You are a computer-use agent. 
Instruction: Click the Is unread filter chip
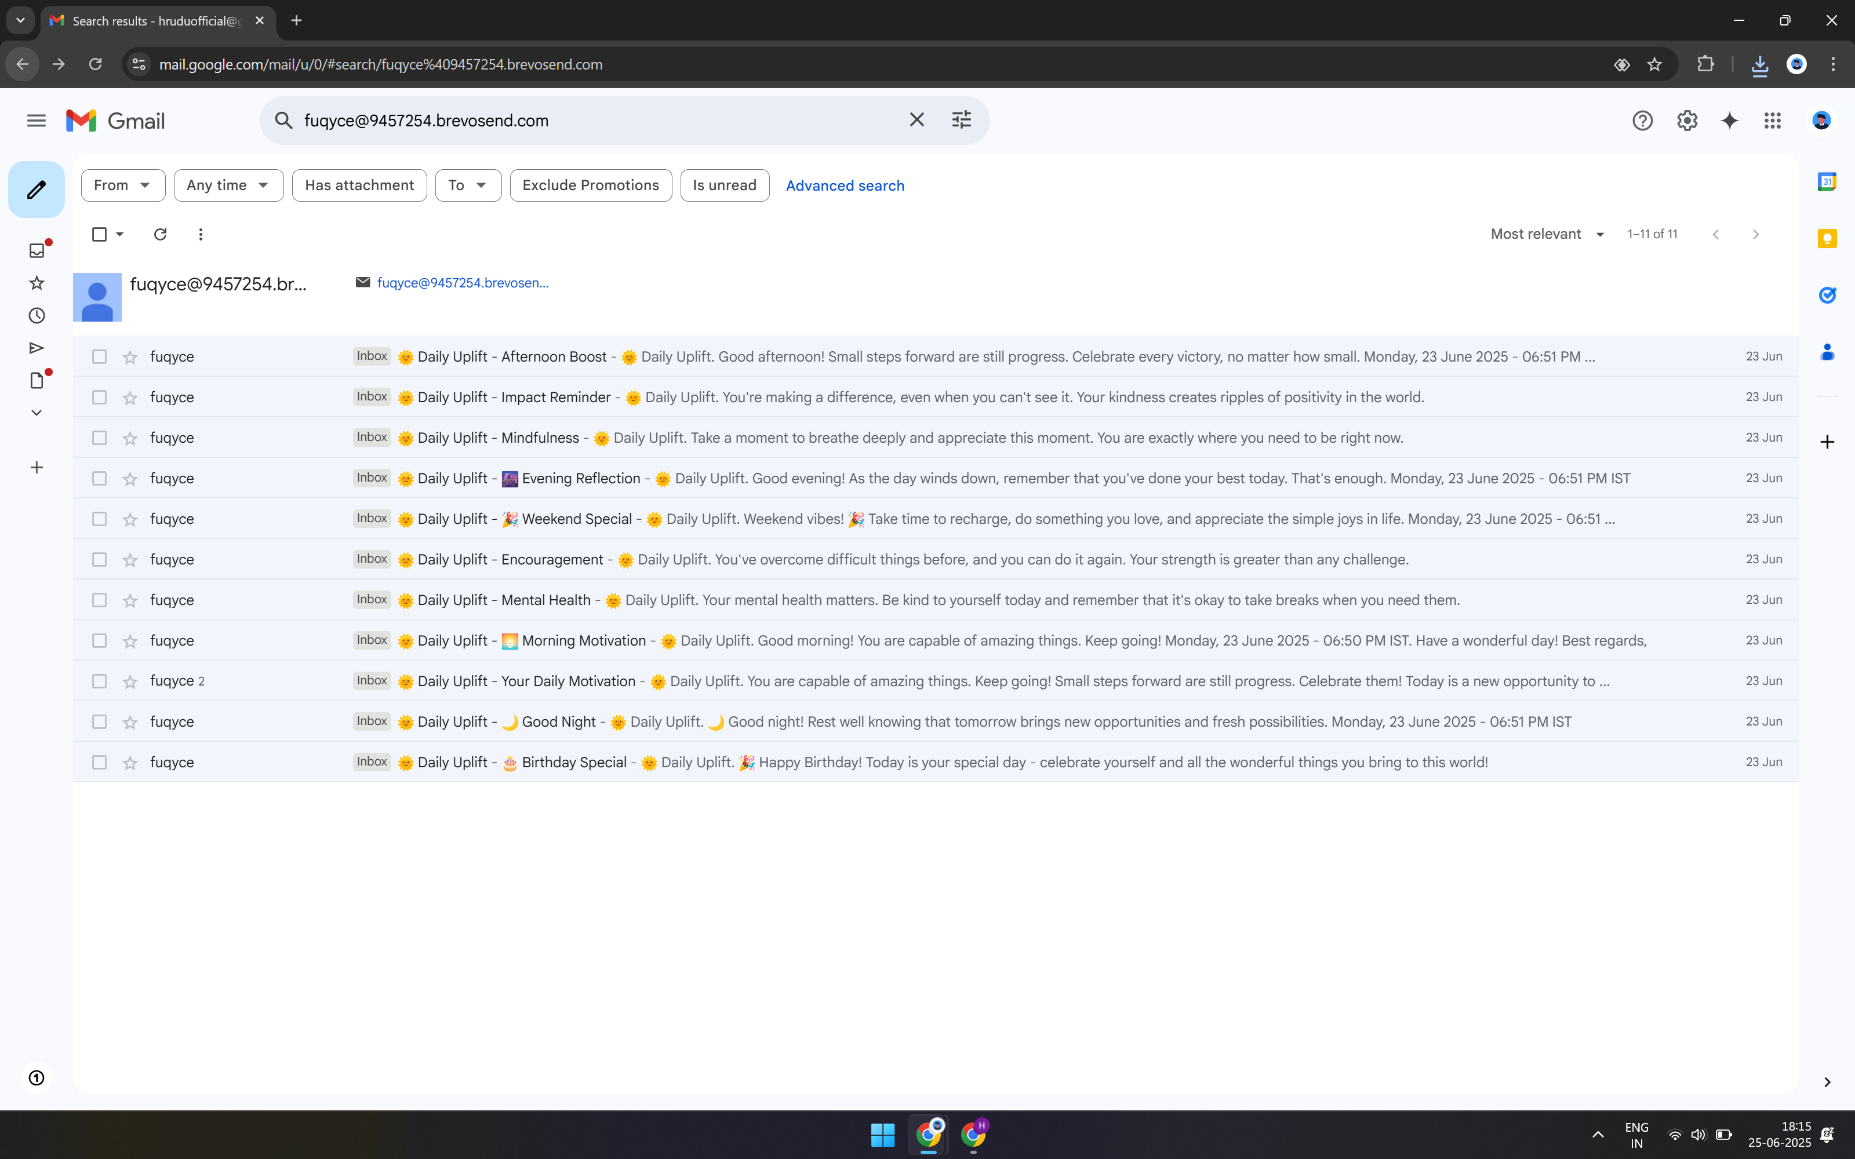(723, 185)
